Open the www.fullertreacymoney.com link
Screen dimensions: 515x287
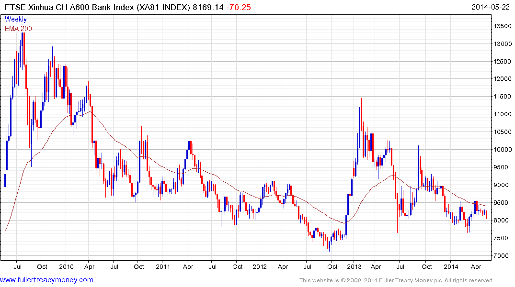click(46, 280)
